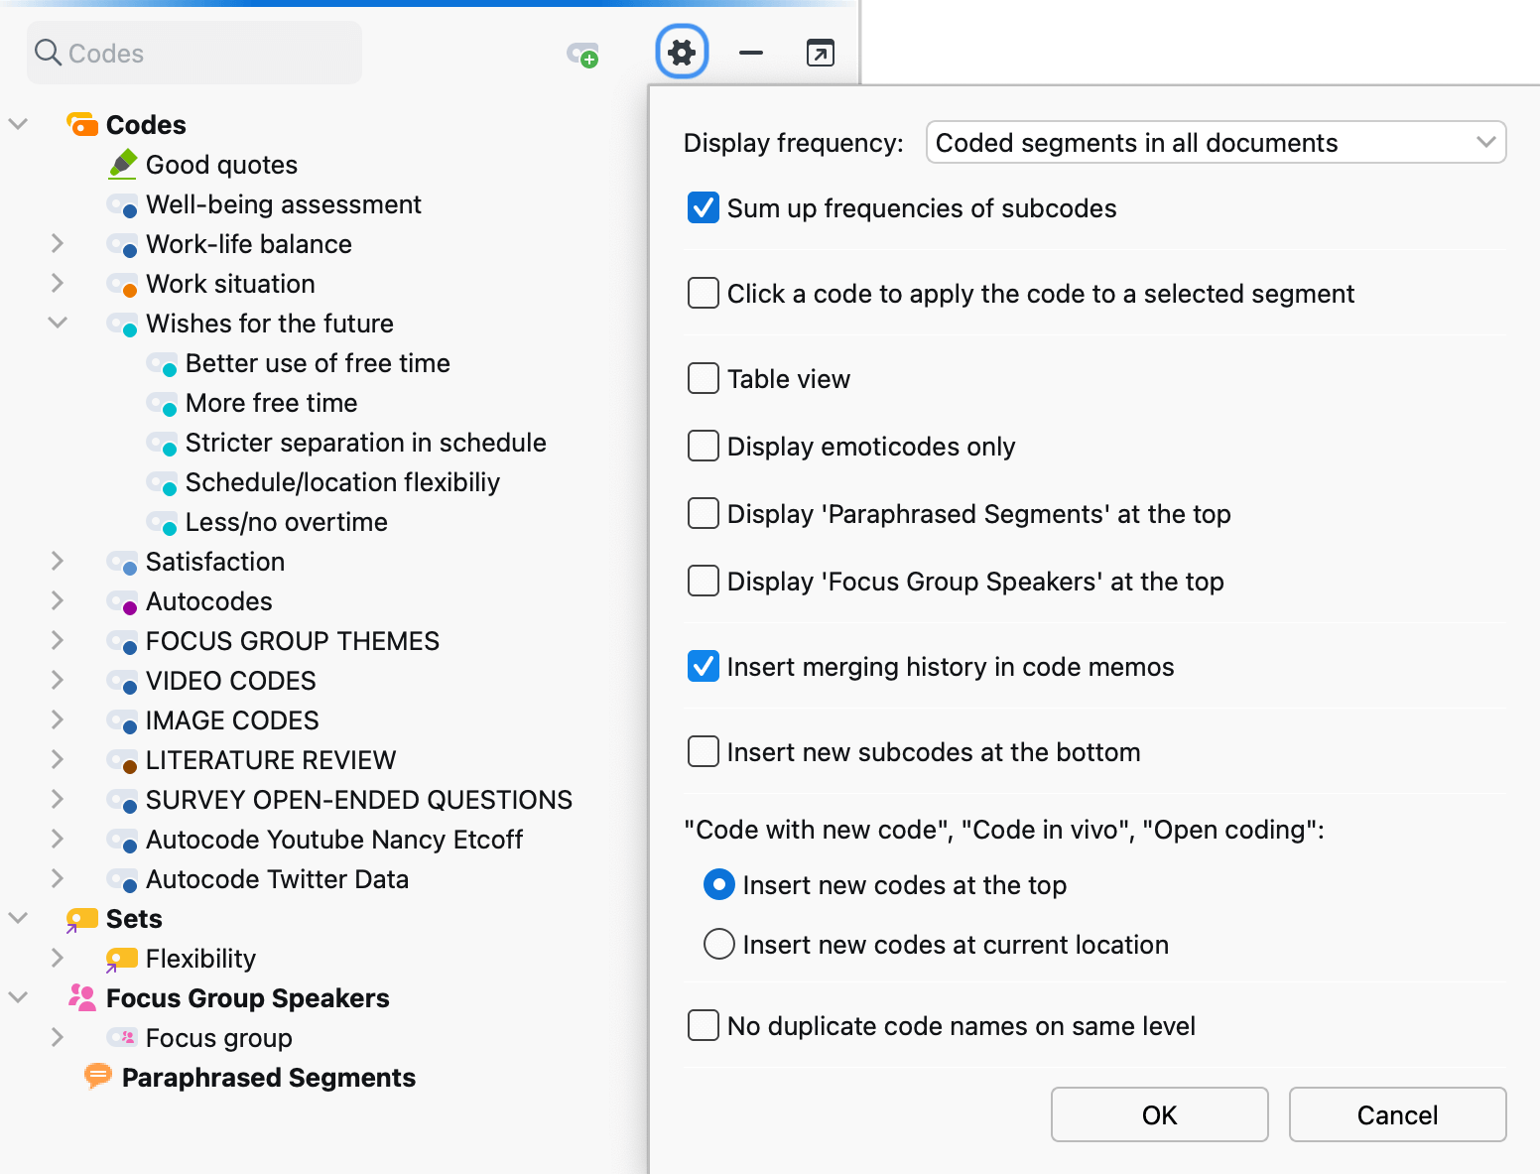Expand Autocode Youtube Nancy Etcoff
The width and height of the screenshot is (1540, 1174).
coord(58,839)
